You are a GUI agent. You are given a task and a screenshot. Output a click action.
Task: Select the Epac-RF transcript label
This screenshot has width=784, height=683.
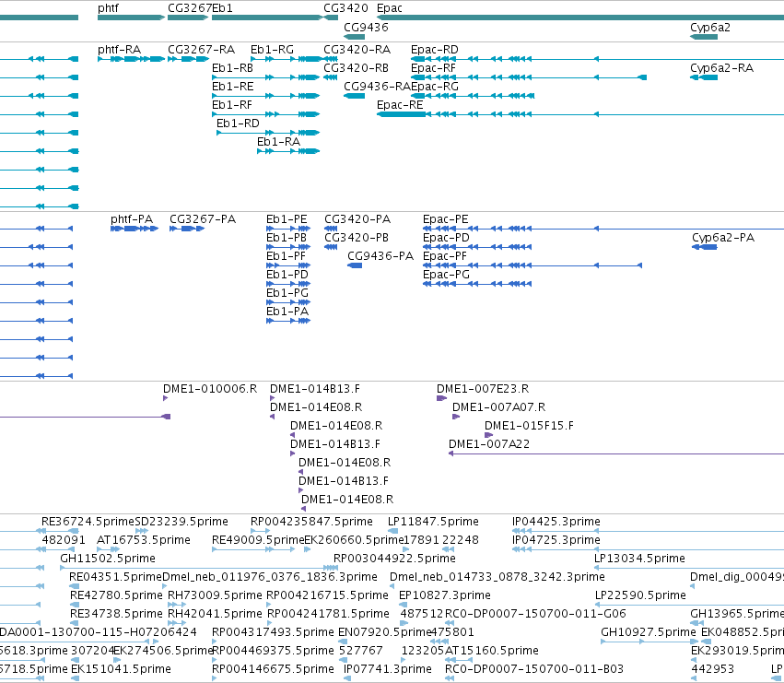(434, 68)
